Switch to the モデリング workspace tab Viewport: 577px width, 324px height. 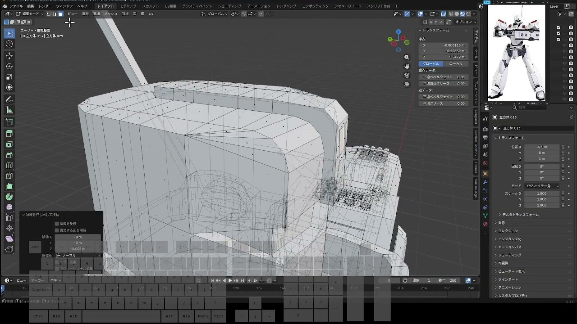tap(128, 6)
